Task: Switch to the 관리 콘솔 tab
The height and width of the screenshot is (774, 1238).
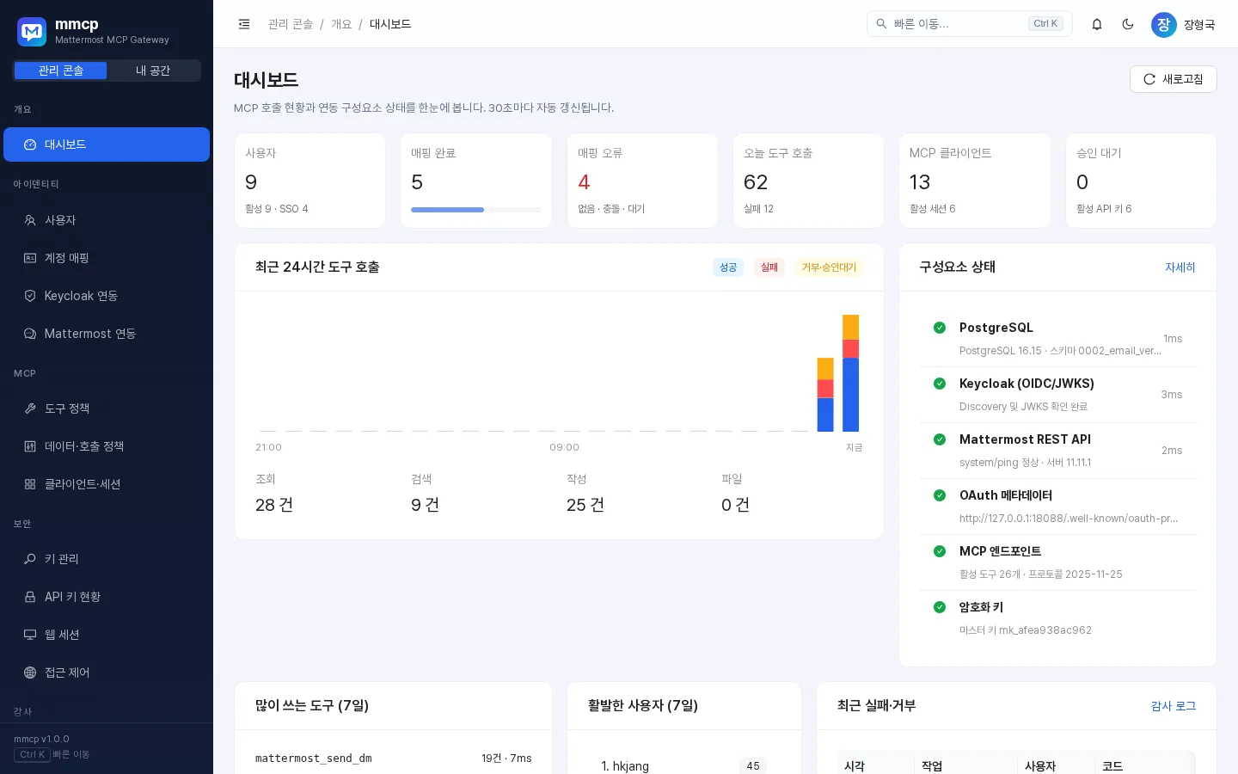Action: [x=60, y=71]
